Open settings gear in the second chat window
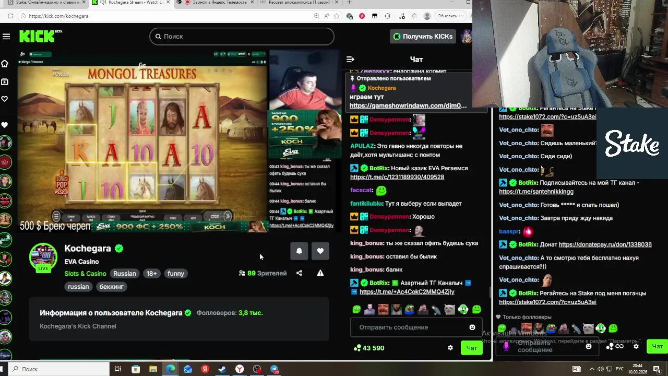This screenshot has width=668, height=376. pyautogui.click(x=636, y=346)
